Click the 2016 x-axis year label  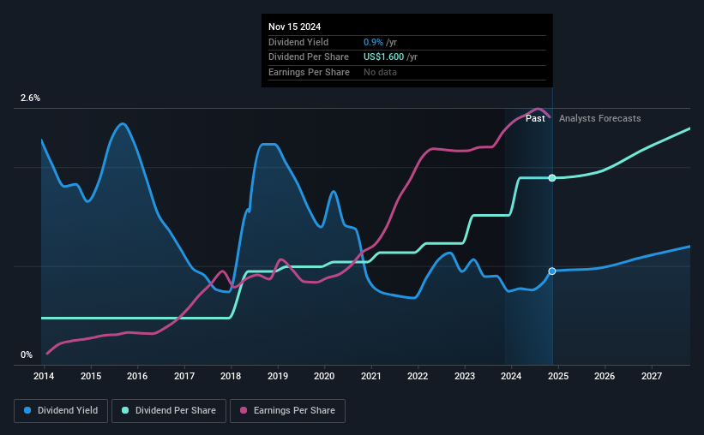(137, 376)
